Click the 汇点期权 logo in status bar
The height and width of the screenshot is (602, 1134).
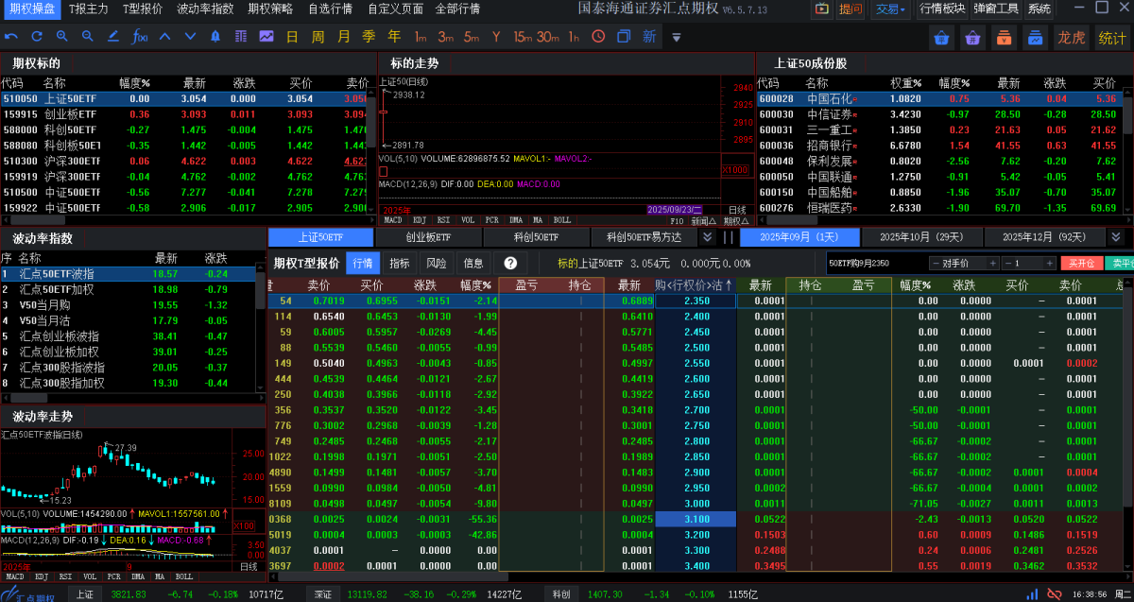[x=30, y=595]
